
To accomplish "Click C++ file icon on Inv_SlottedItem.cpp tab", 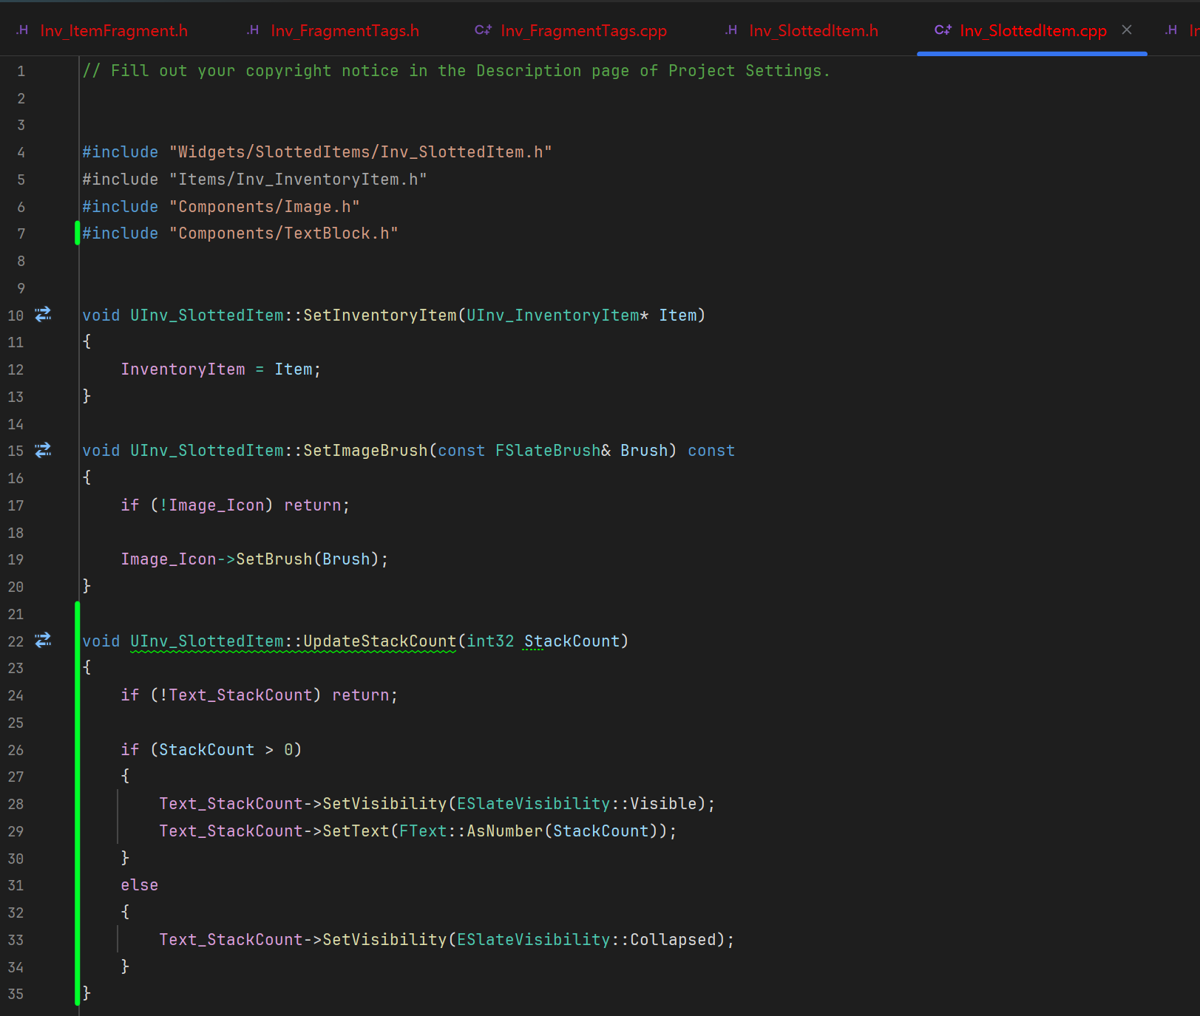I will [x=943, y=30].
